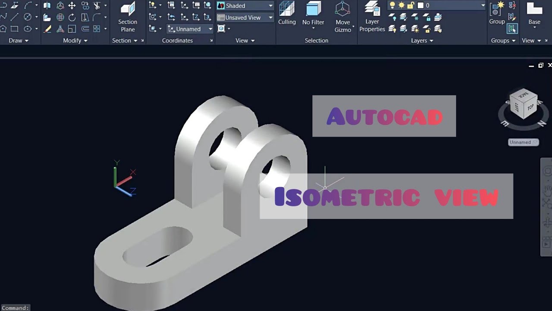Screen dimensions: 552x311
Task: Open the Unnamed menu under ViewCube
Action: (524, 142)
